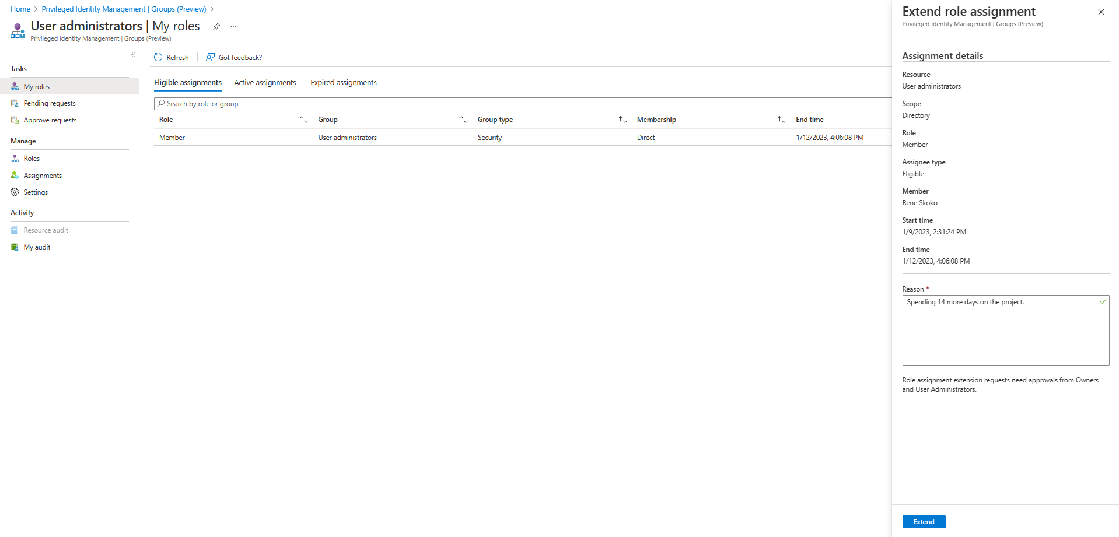Click the Assignments icon under Manage
The width and height of the screenshot is (1119, 537).
click(15, 176)
